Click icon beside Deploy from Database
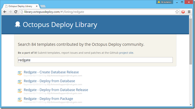 [20, 82]
